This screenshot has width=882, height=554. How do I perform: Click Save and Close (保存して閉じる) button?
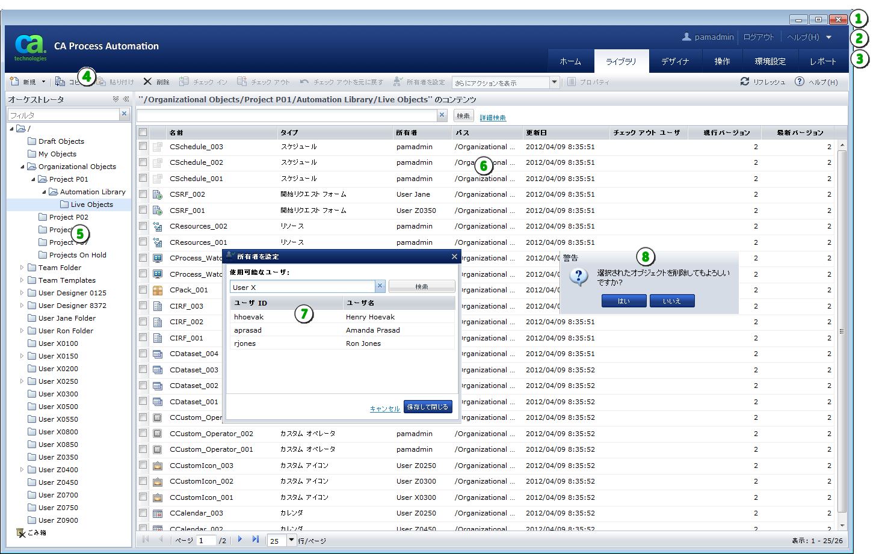[427, 407]
